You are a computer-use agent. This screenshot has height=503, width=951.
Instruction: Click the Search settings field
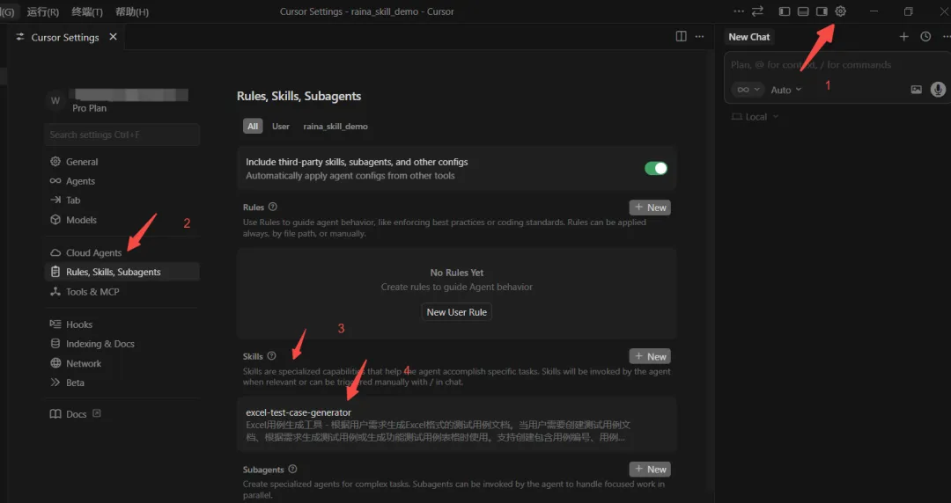pos(122,135)
